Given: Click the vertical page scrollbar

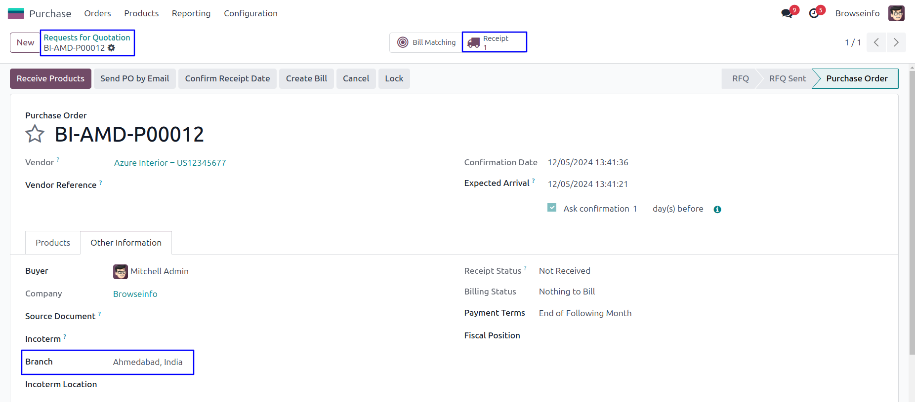Looking at the screenshot, I should pyautogui.click(x=912, y=212).
